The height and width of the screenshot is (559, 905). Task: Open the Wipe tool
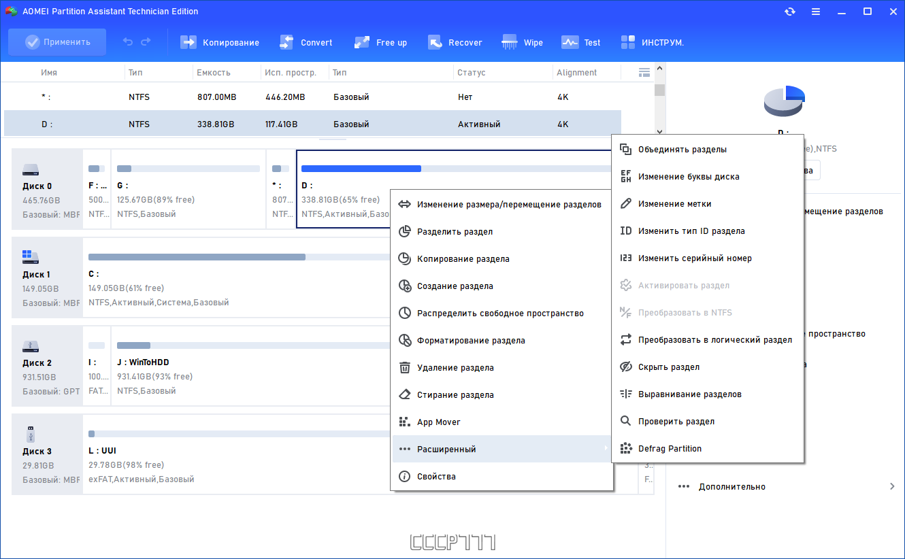[522, 42]
